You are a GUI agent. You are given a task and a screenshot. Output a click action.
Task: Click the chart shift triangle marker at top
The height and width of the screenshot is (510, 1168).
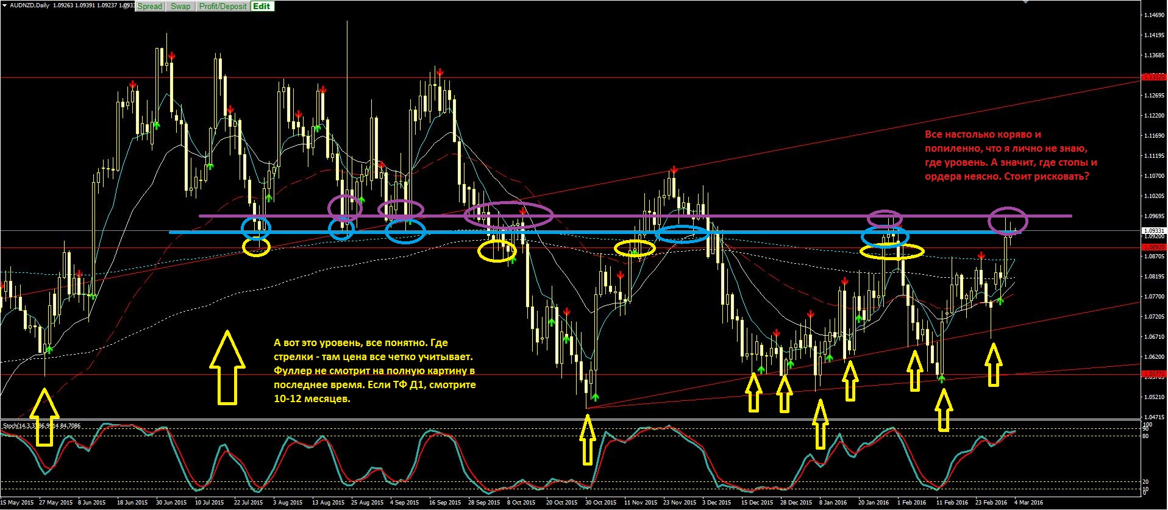click(x=1025, y=2)
